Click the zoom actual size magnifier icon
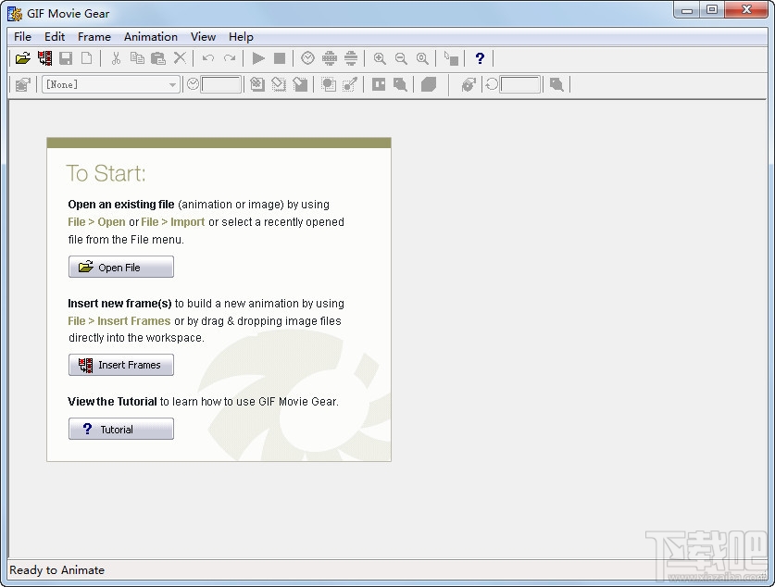Viewport: 775px width, 587px height. click(422, 58)
